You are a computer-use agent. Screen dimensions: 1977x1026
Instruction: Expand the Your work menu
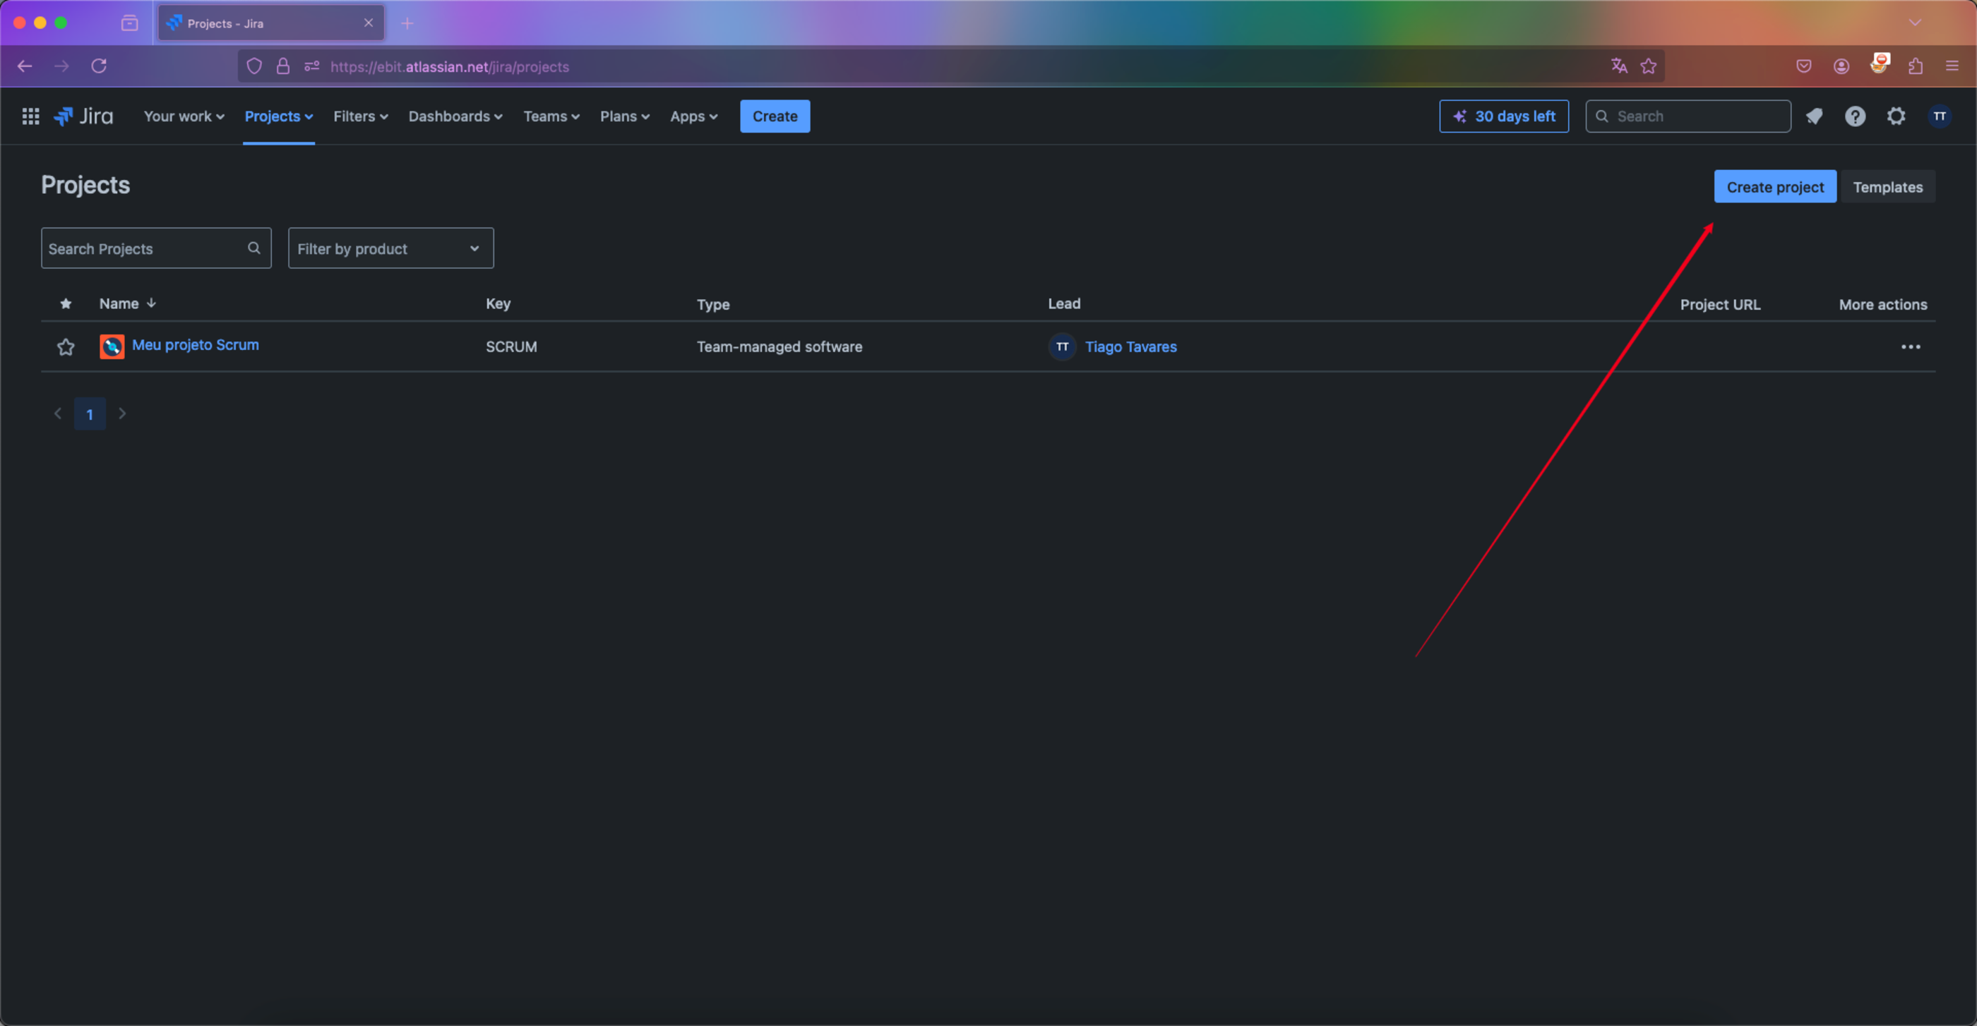click(184, 116)
